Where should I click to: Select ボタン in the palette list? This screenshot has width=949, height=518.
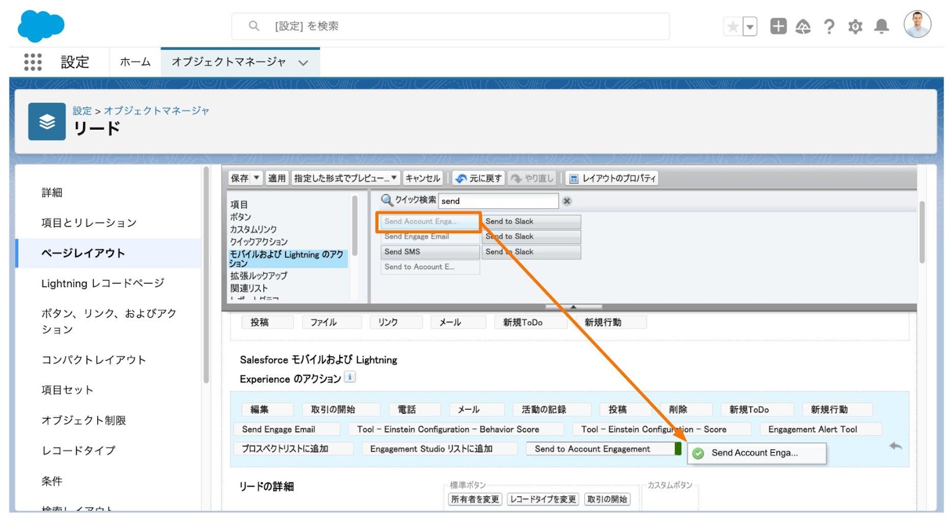click(x=241, y=217)
